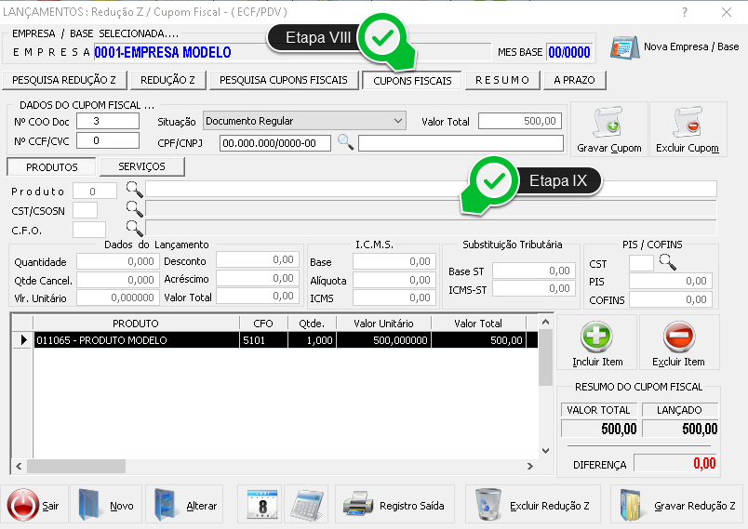Click the PIS/COFINS CST magnifier icon
Screen dimensions: 748x529
tap(667, 263)
